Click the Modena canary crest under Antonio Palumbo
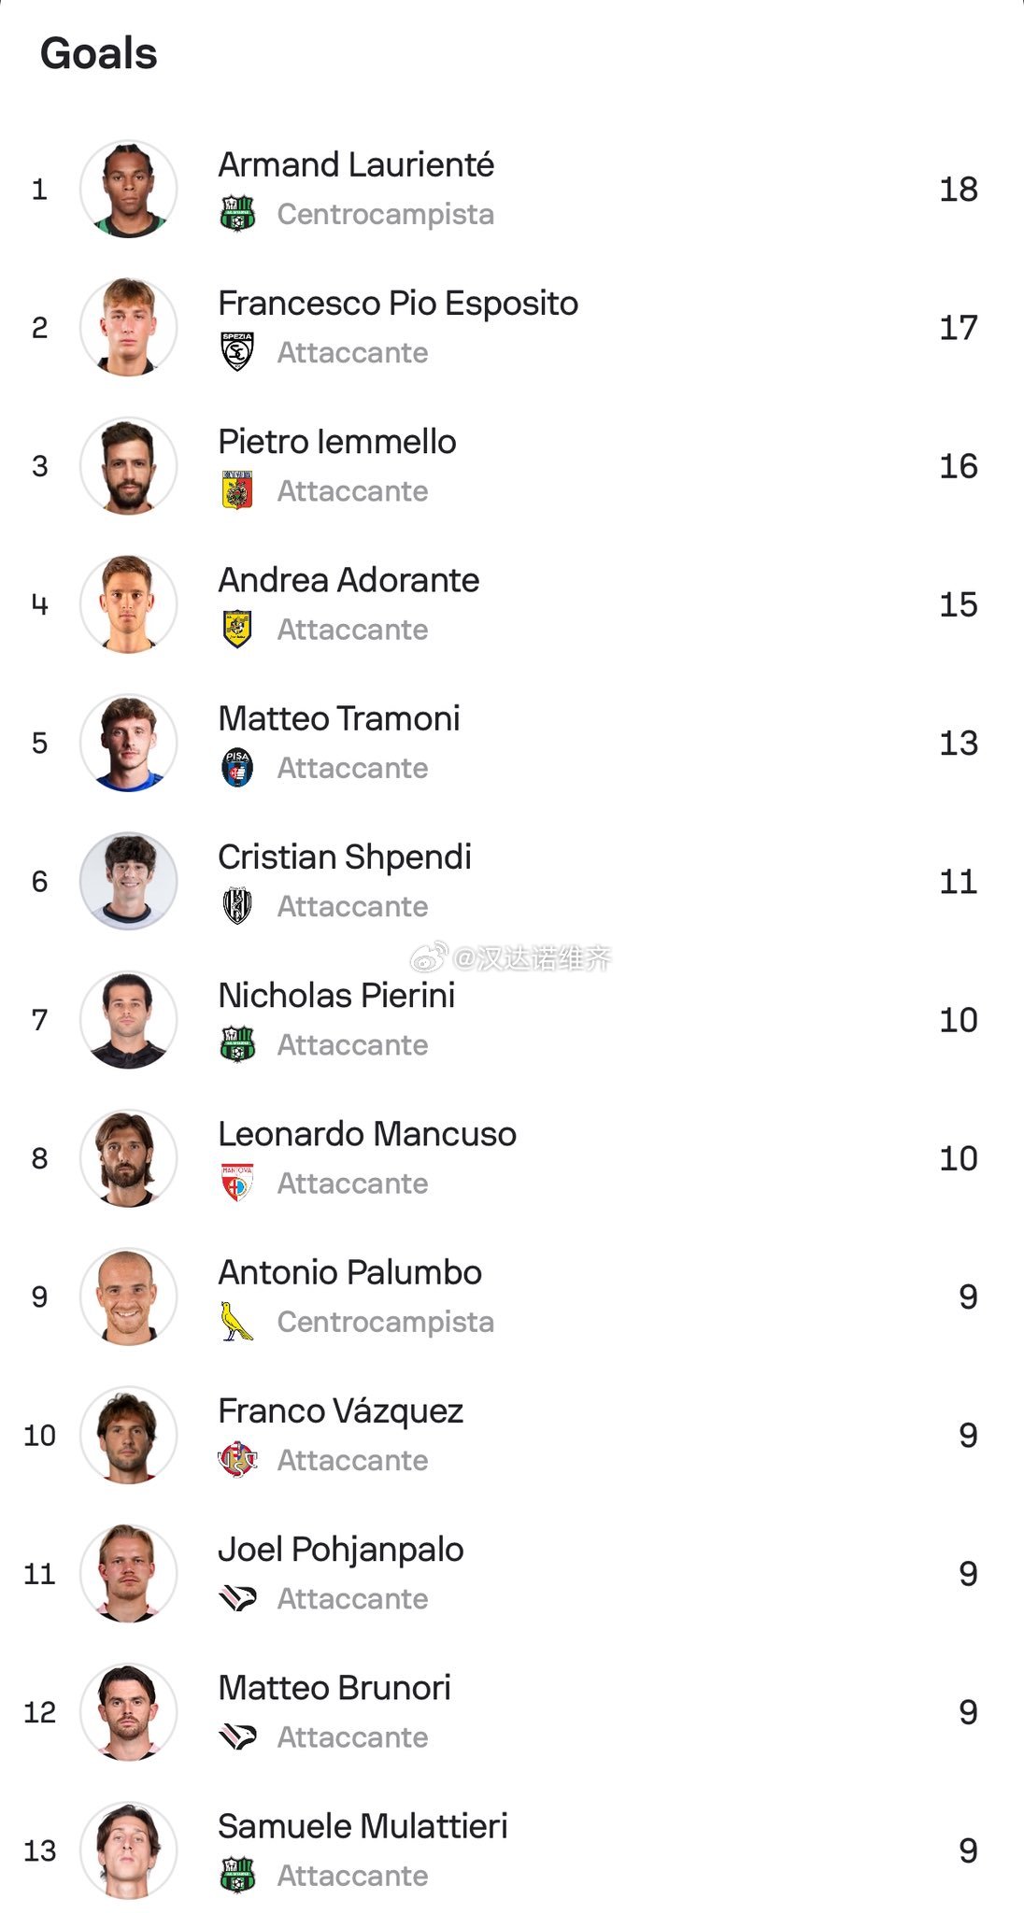 [237, 1320]
